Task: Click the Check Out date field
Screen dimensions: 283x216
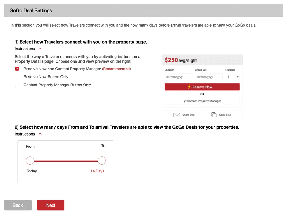Action: 208,77
